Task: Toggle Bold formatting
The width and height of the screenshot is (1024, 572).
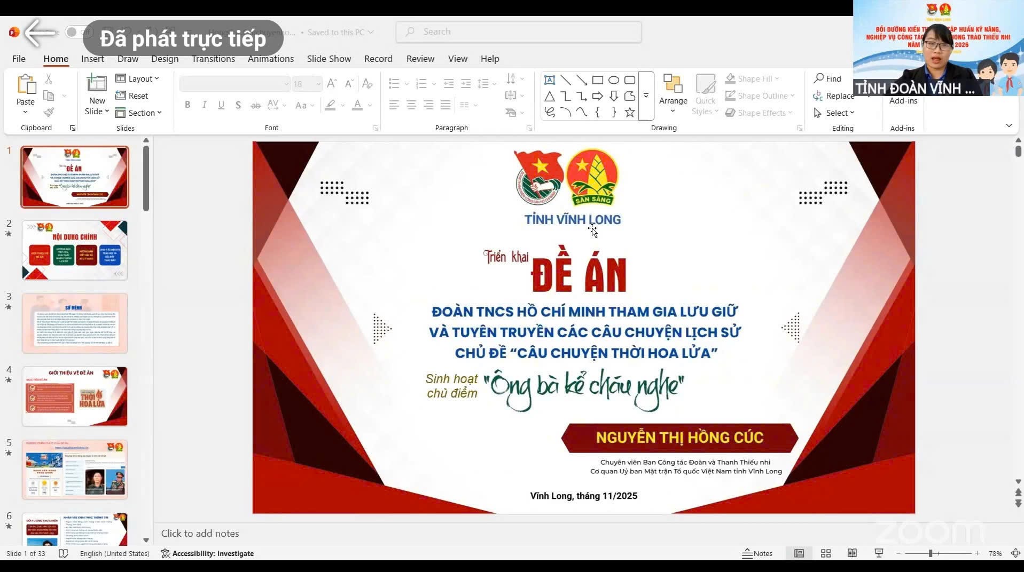Action: coord(187,105)
